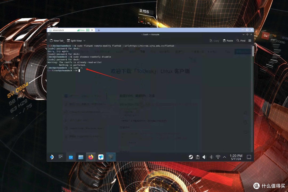Click the steamdeck tab avatar icon
This screenshot has width=288, height=192.
tap(50, 30)
